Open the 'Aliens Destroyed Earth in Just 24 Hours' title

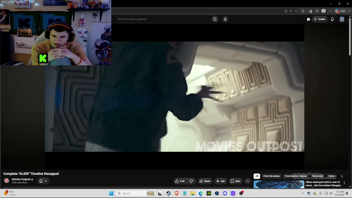(324, 184)
